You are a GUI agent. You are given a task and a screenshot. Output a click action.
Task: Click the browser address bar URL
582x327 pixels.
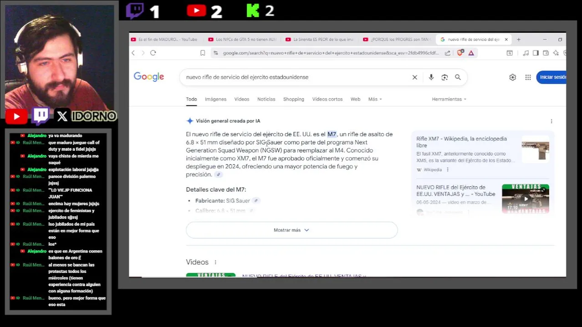[x=331, y=53]
